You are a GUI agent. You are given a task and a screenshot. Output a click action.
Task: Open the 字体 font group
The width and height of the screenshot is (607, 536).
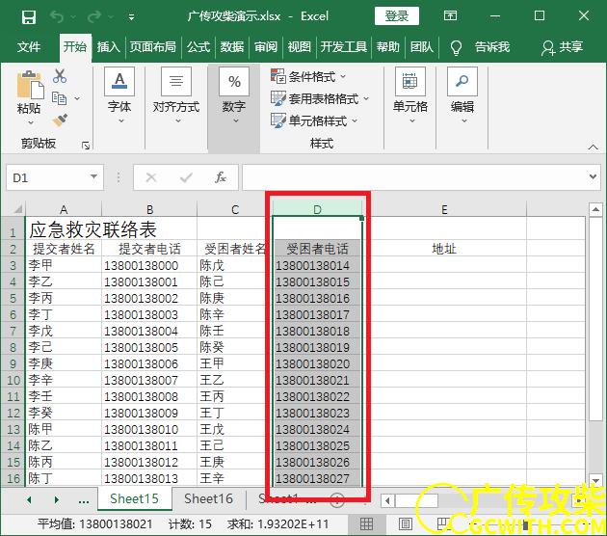coord(119,95)
